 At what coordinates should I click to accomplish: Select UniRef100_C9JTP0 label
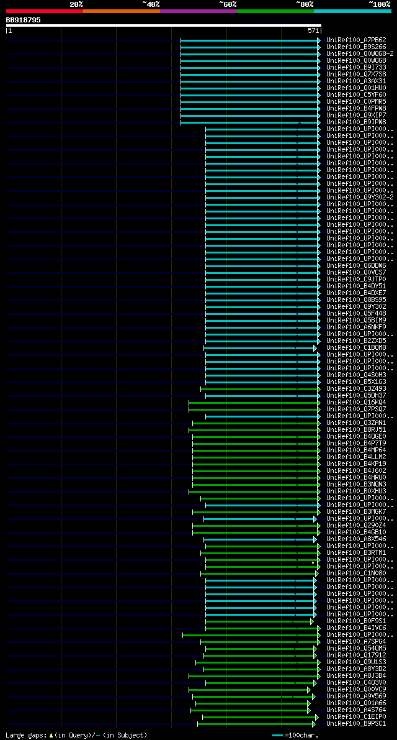click(356, 280)
